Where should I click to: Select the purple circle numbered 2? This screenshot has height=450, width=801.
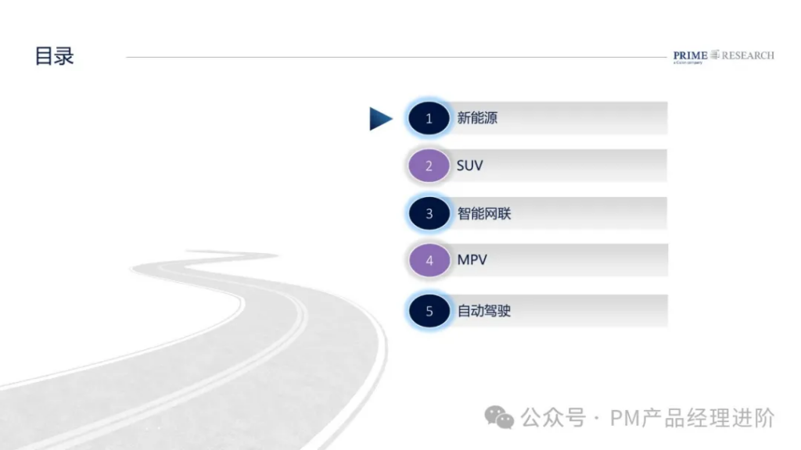tap(429, 166)
